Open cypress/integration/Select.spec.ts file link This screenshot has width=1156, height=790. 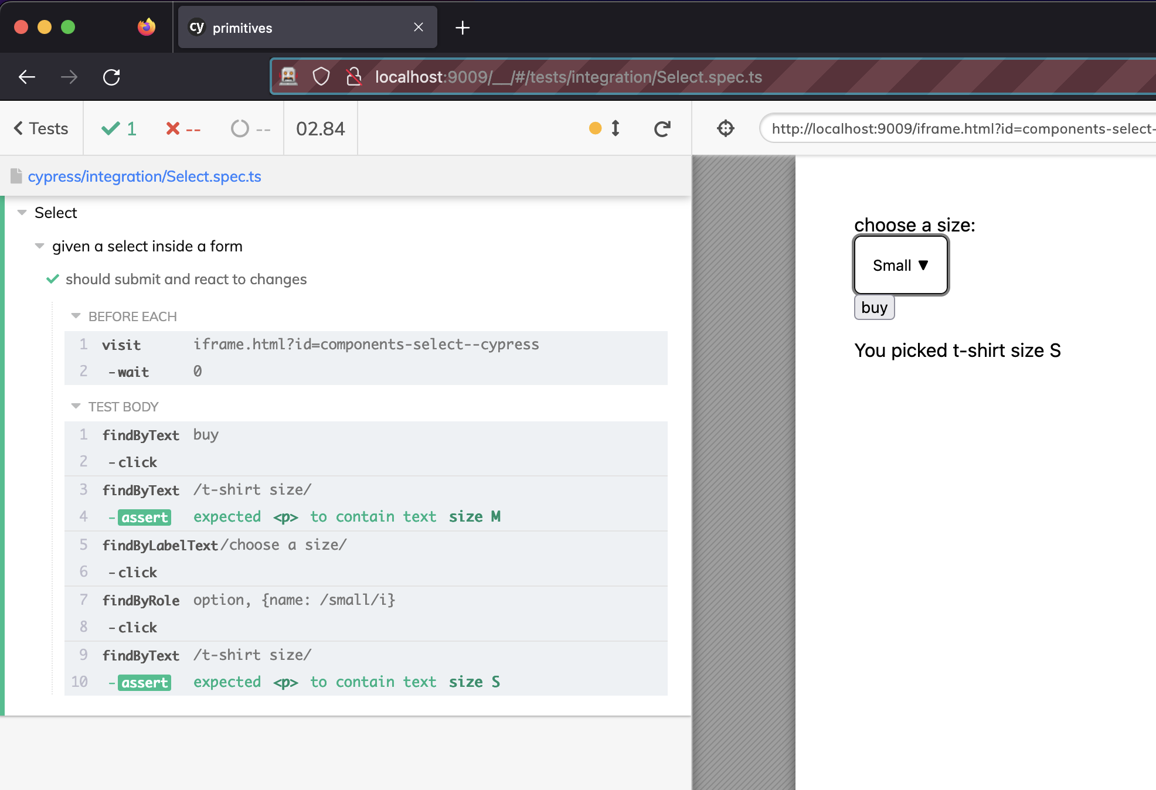click(144, 176)
